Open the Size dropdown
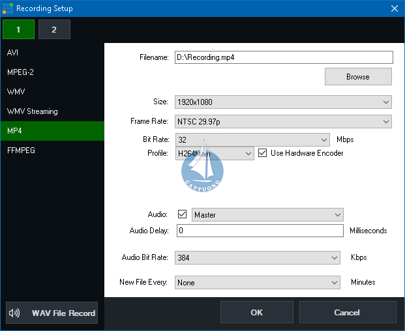The width and height of the screenshot is (405, 331). 283,102
